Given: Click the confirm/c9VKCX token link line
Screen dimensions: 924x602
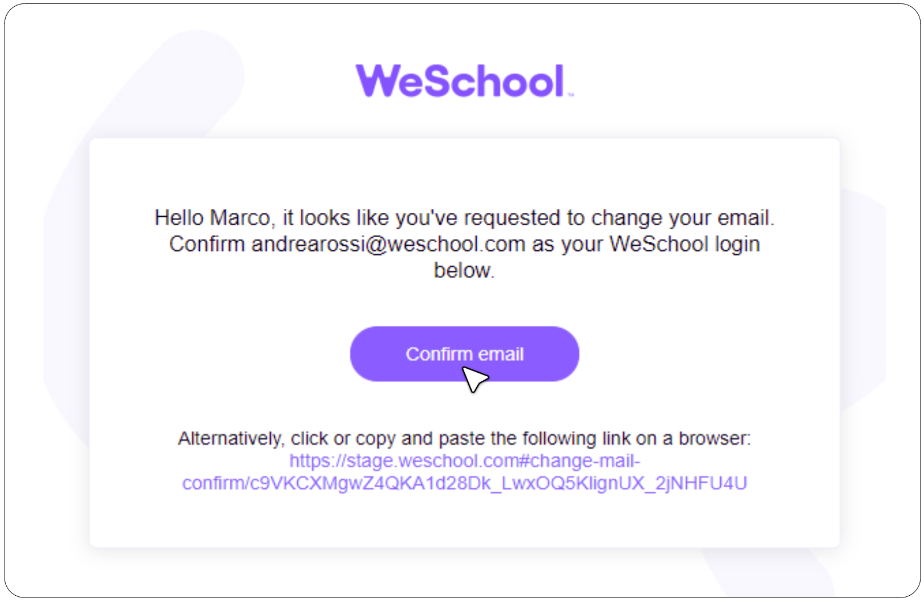Looking at the screenshot, I should click(464, 483).
